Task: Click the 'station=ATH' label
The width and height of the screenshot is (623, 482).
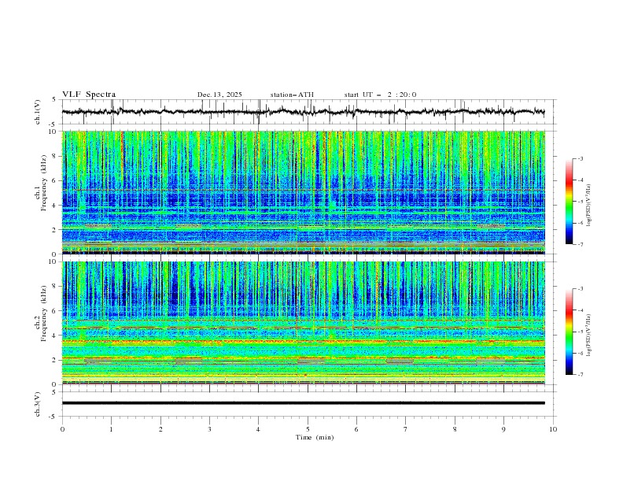Action: pos(292,95)
